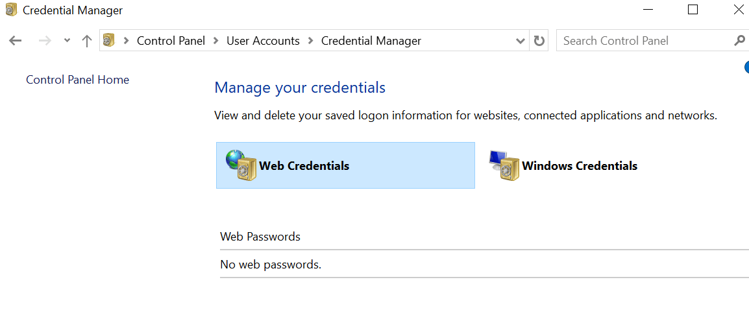Click Credential Manager in the breadcrumb path
749x332 pixels.
tap(371, 41)
